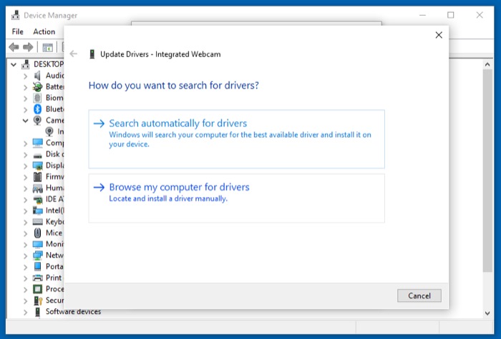This screenshot has height=339, width=501.
Task: Collapse the DESKTOP root node
Action: pos(14,65)
